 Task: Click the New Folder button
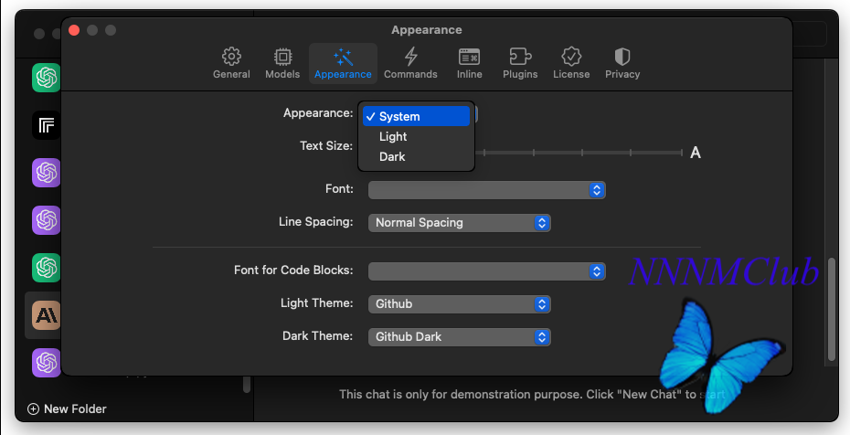[x=67, y=409]
